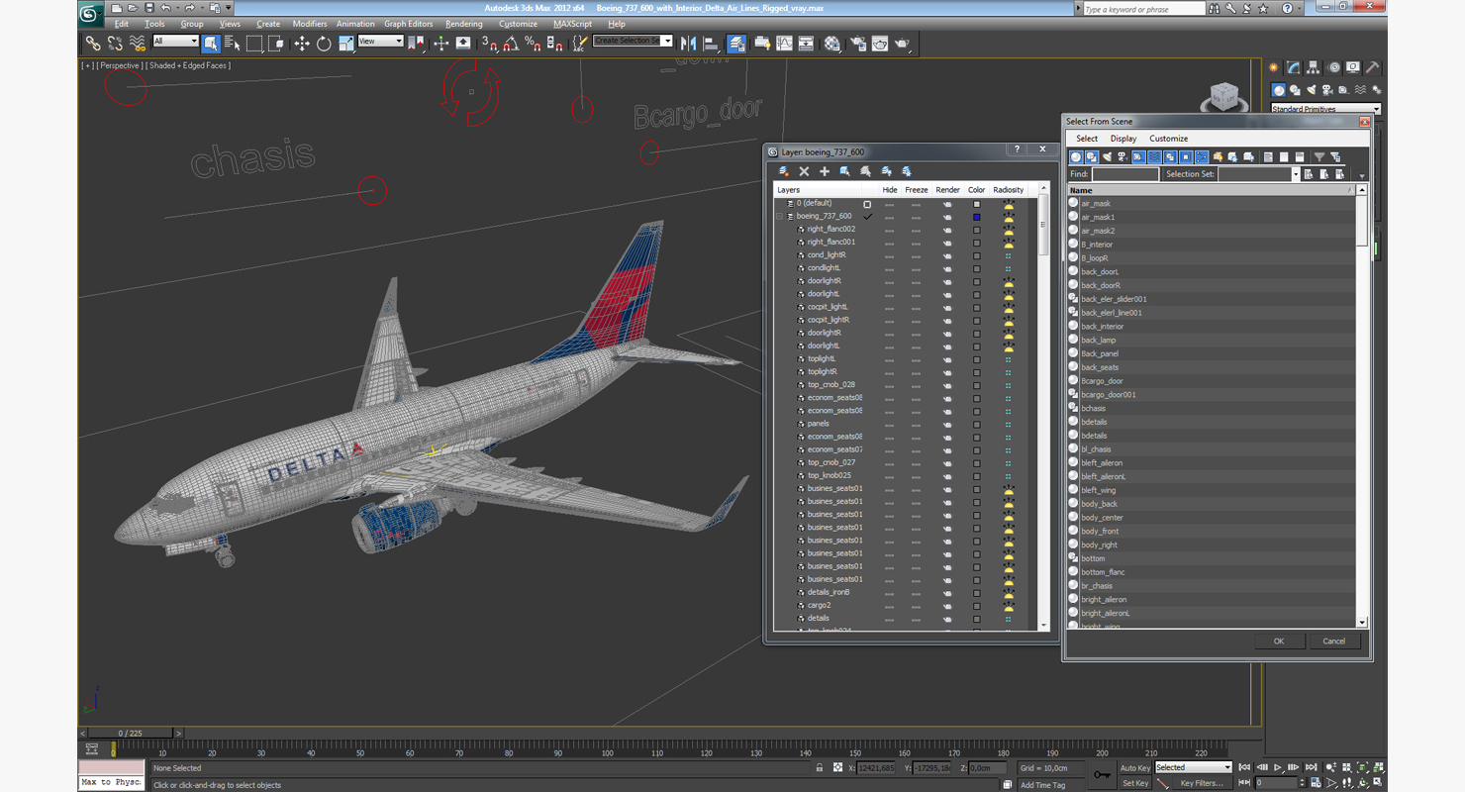This screenshot has height=792, width=1465.
Task: Open the Rendering menu
Action: point(463,24)
